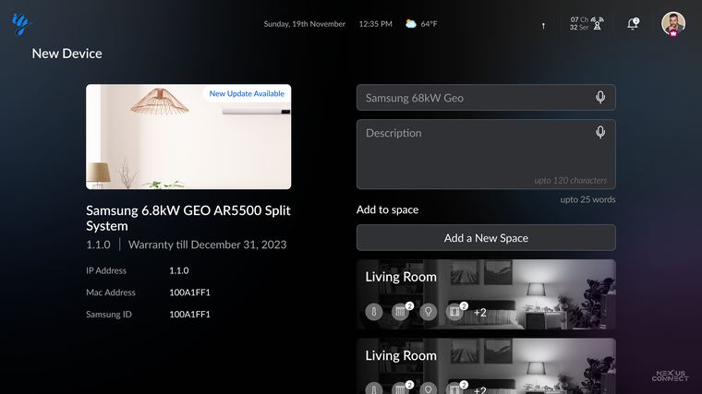
Task: Click the cloudy weather icon
Action: point(410,24)
